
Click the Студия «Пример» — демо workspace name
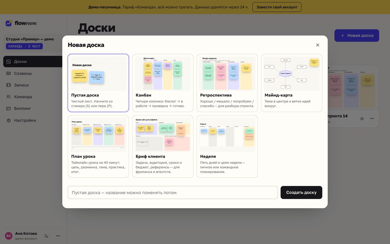[30, 39]
